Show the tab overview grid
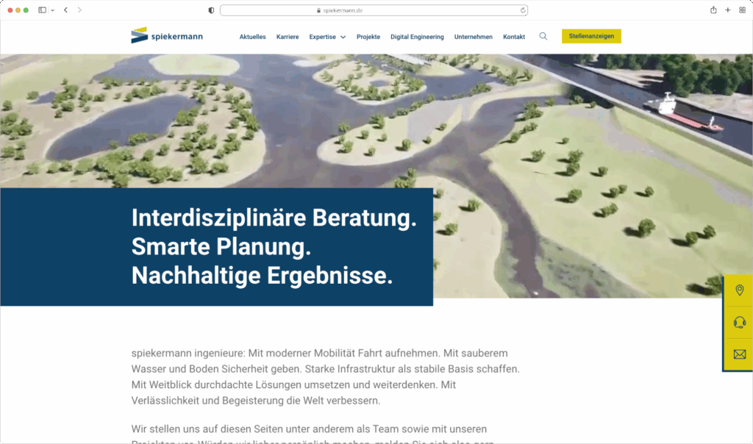 pyautogui.click(x=741, y=10)
